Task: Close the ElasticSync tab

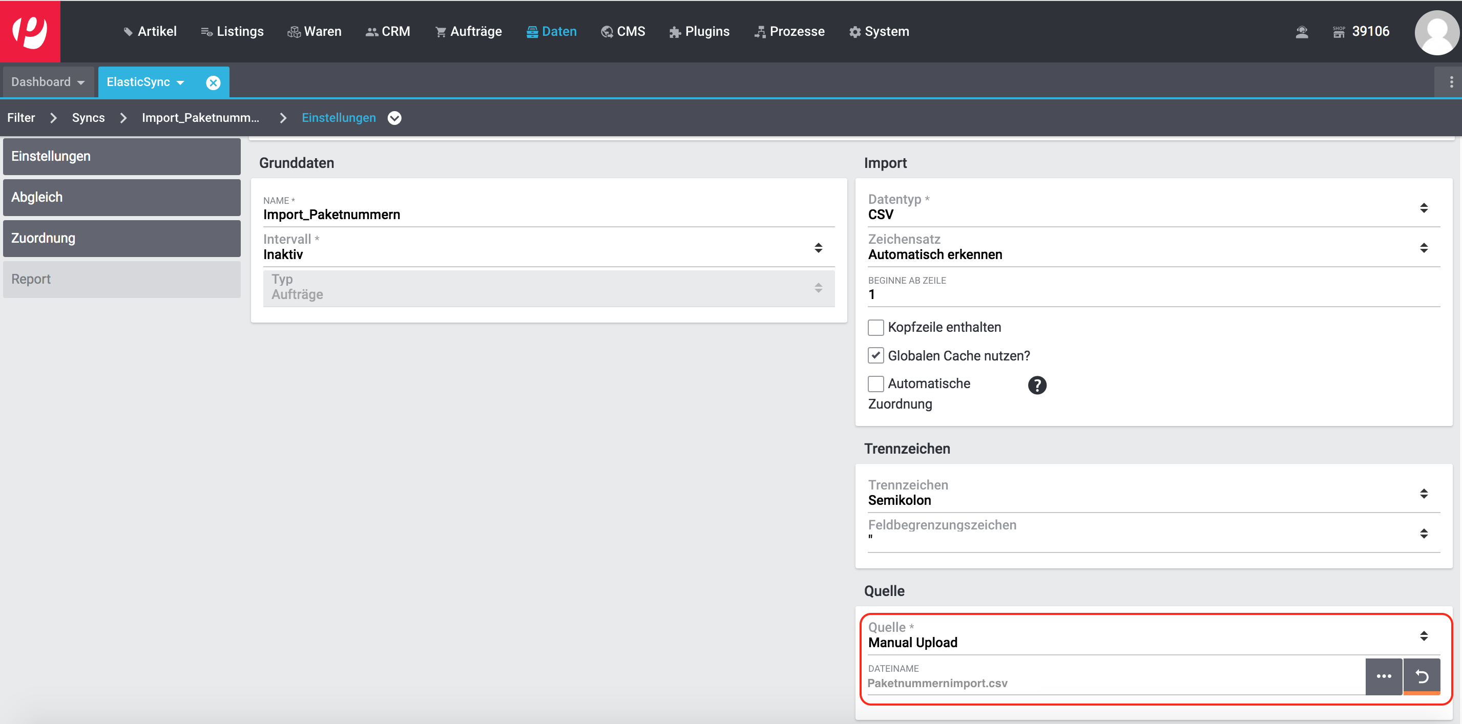Action: click(213, 83)
